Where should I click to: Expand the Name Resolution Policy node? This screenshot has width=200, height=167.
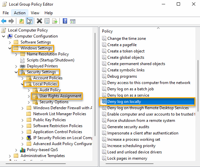coord(16,54)
